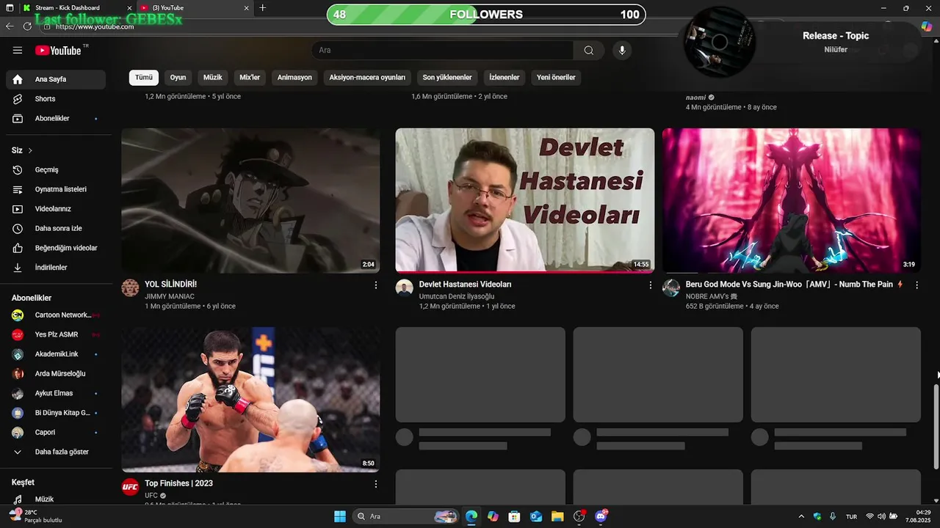Open more options for Beru God Mode video

(x=916, y=285)
